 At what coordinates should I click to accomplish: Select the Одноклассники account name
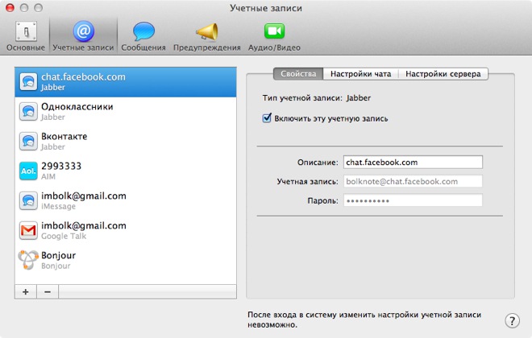point(77,107)
